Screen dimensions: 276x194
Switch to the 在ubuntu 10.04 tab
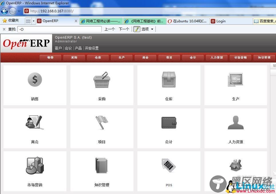(188, 21)
